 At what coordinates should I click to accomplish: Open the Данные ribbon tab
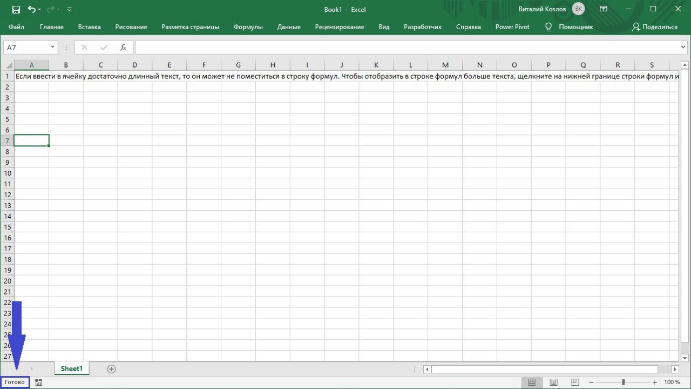point(289,27)
